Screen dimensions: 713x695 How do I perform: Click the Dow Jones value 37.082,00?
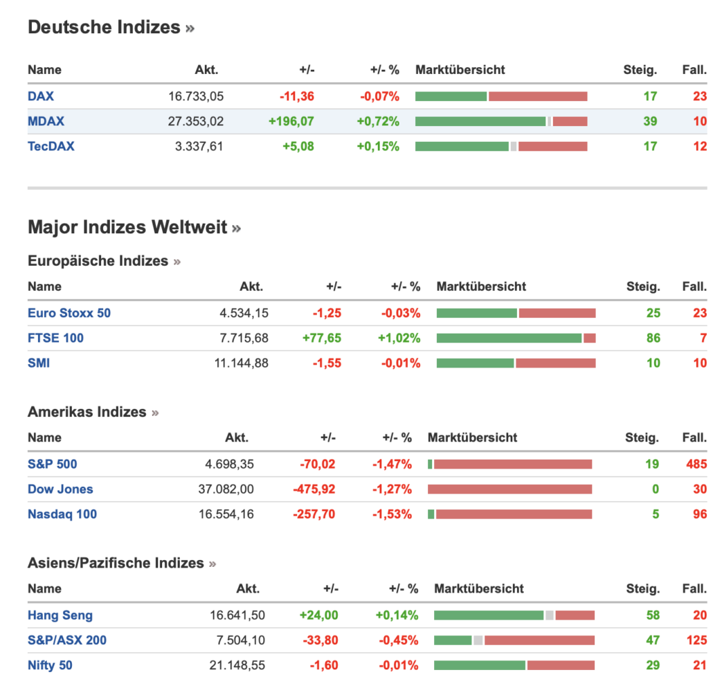pos(226,489)
